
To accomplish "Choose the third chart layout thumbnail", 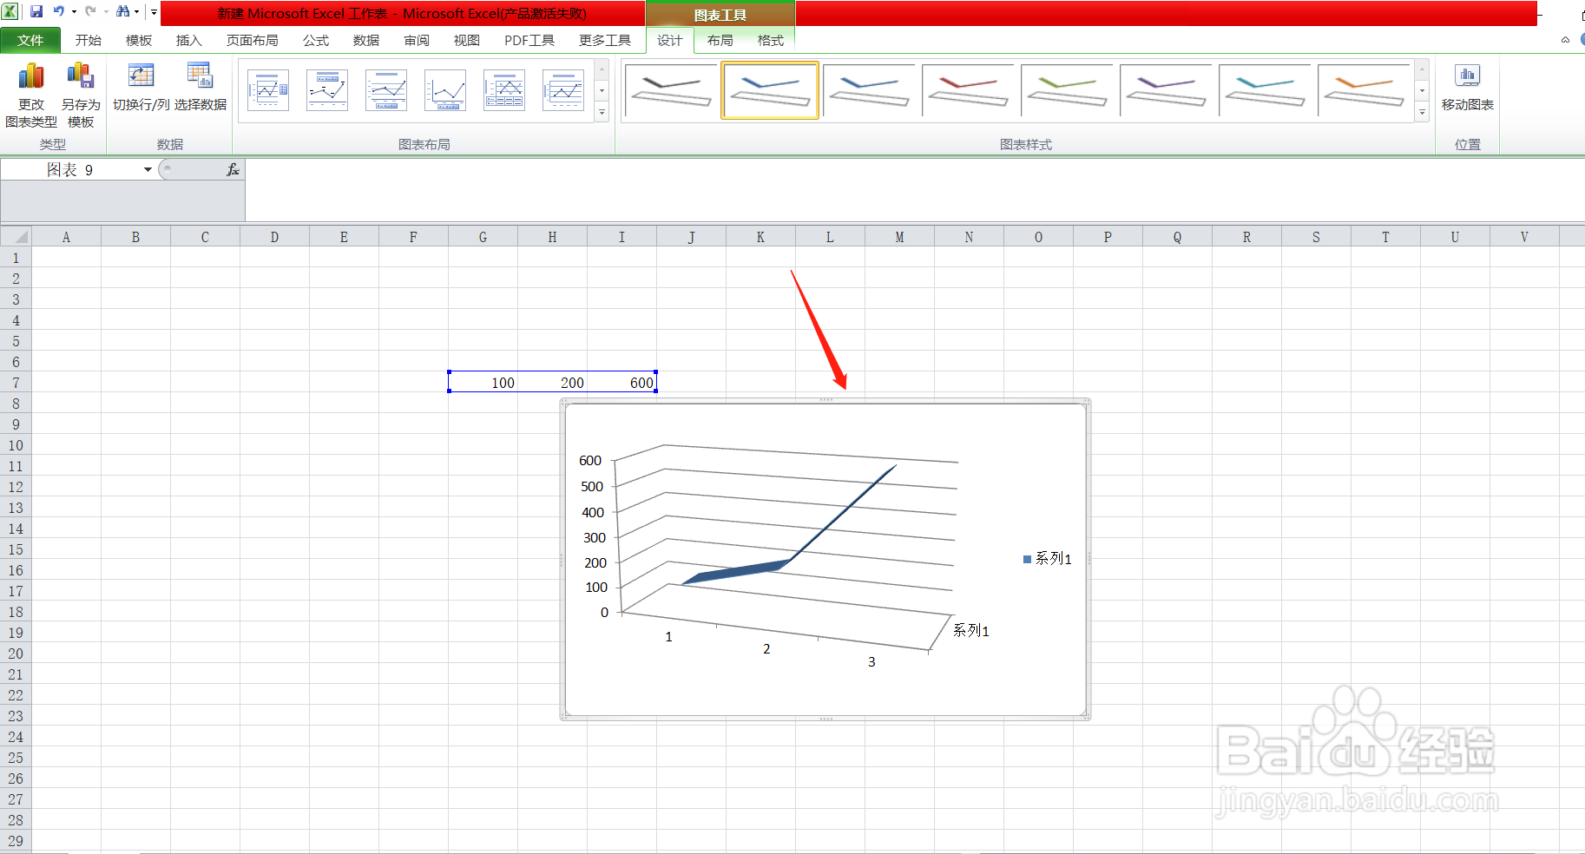I will click(386, 90).
